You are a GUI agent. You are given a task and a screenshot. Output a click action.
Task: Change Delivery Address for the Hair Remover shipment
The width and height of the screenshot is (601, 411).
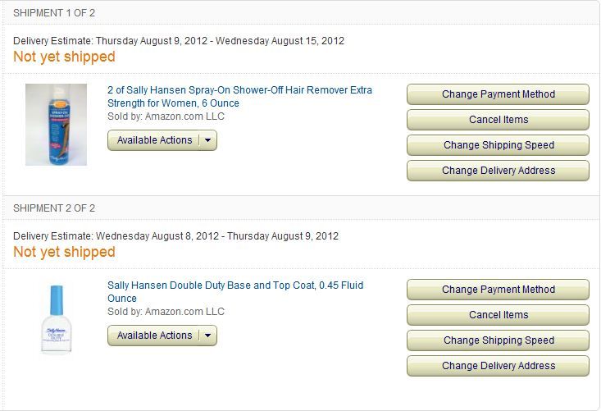pos(498,171)
